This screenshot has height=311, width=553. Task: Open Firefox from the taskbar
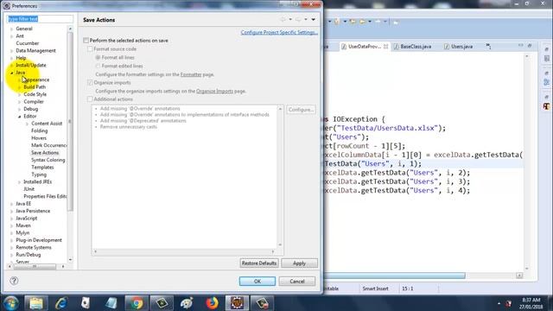pos(212,303)
